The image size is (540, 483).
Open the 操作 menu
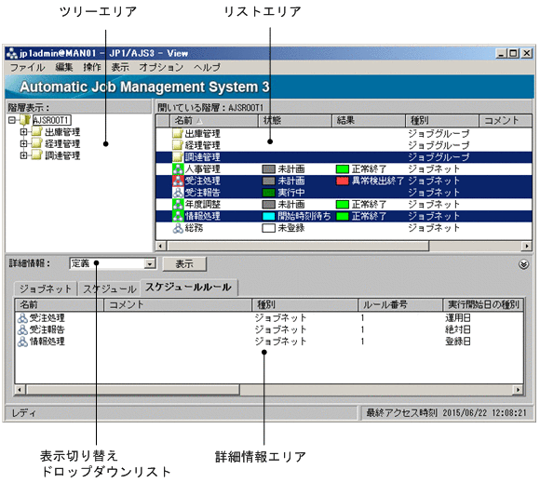(x=92, y=67)
